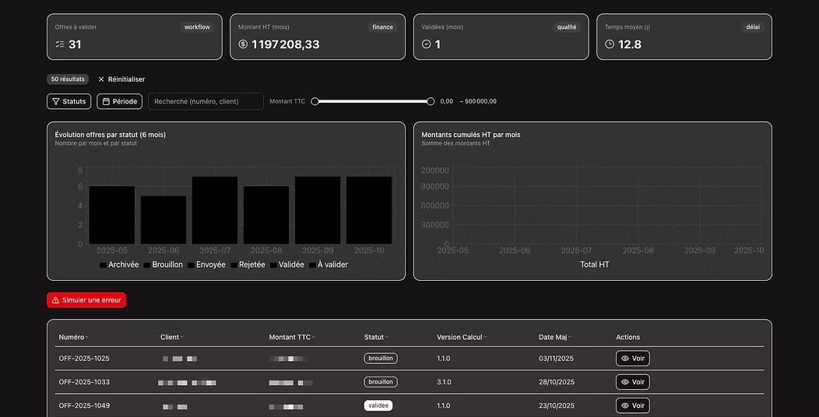Focus the Recherche (numéro, client) search field
The image size is (819, 417).
[206, 101]
